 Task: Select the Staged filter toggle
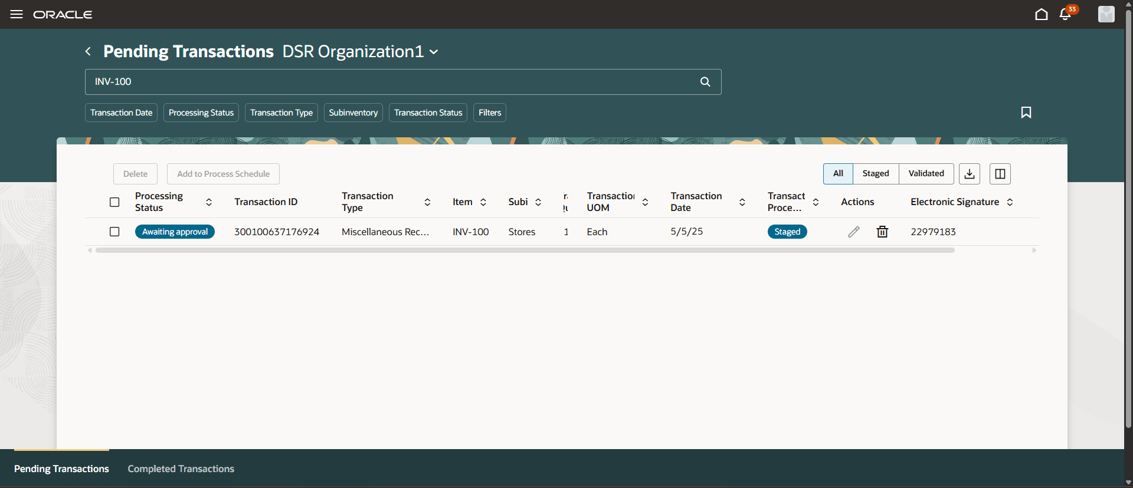coord(876,174)
